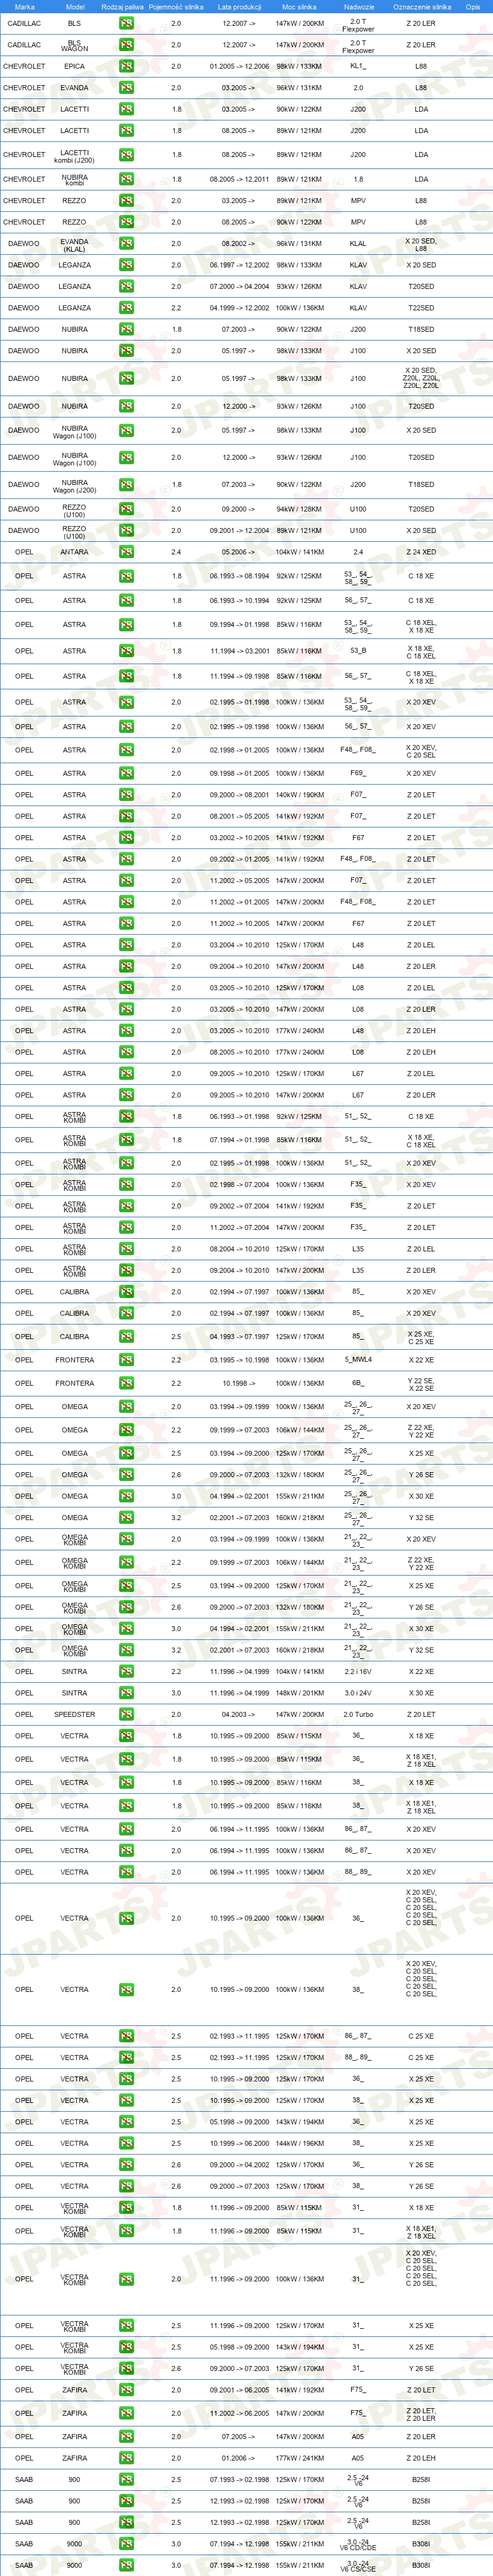Click the 04.2003 -> production years cell
493x2576 pixels.
point(239,1715)
